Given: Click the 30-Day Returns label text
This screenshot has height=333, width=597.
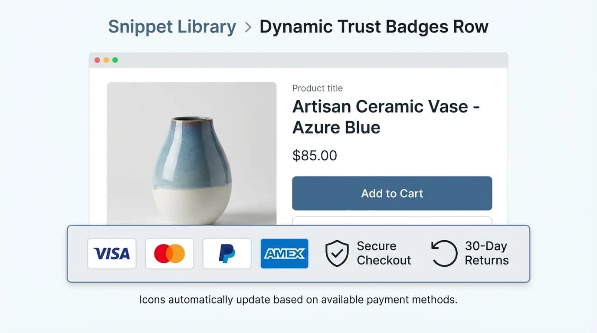Looking at the screenshot, I should 487,253.
